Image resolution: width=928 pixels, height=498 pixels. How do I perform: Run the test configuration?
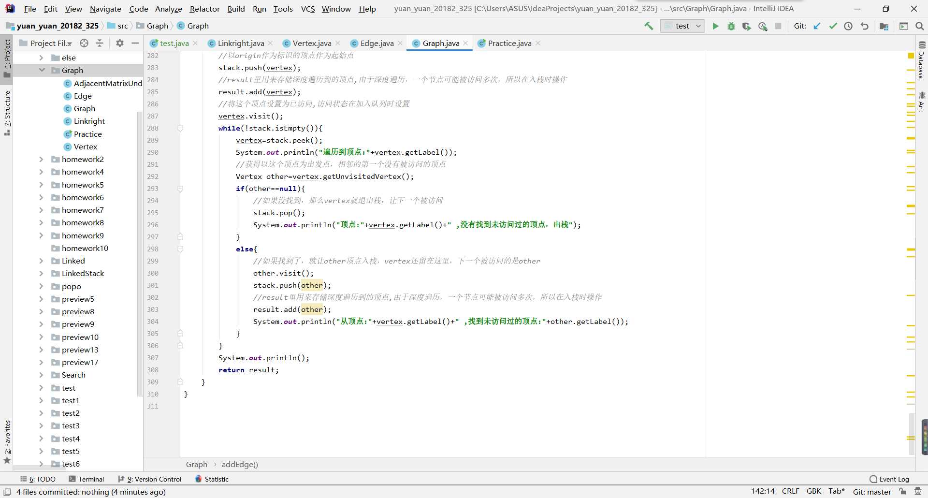(715, 26)
